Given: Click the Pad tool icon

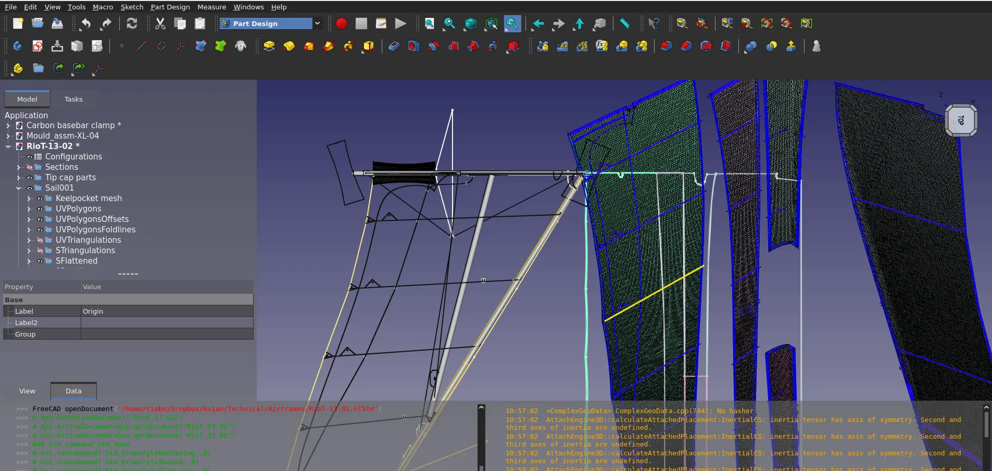Looking at the screenshot, I should click(269, 46).
